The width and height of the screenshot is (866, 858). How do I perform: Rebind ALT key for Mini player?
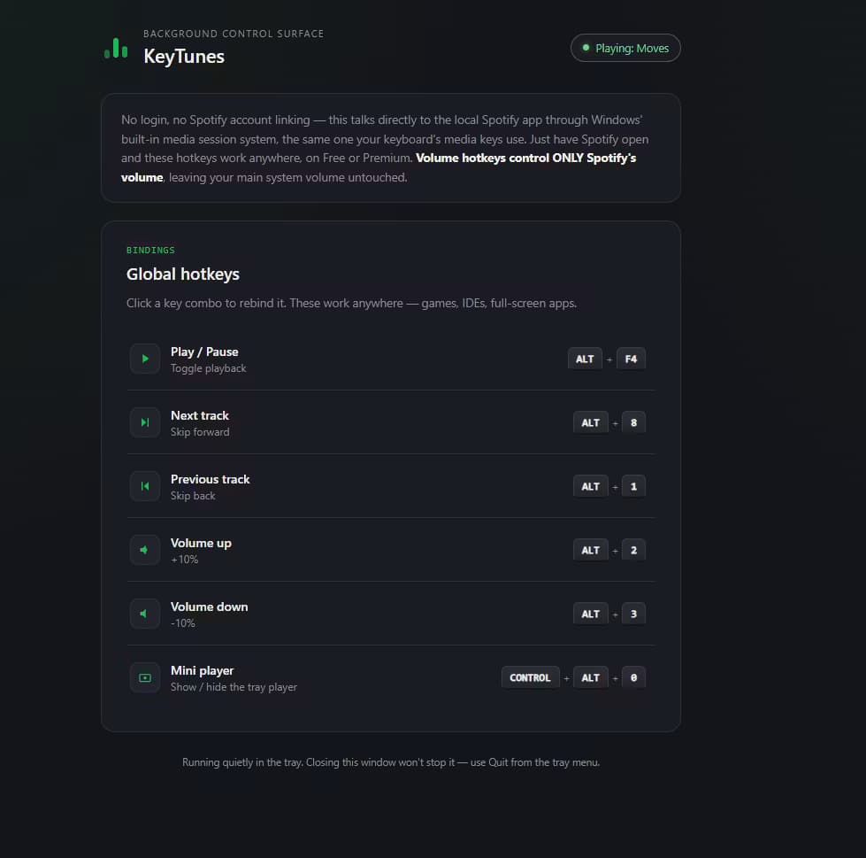pos(590,677)
